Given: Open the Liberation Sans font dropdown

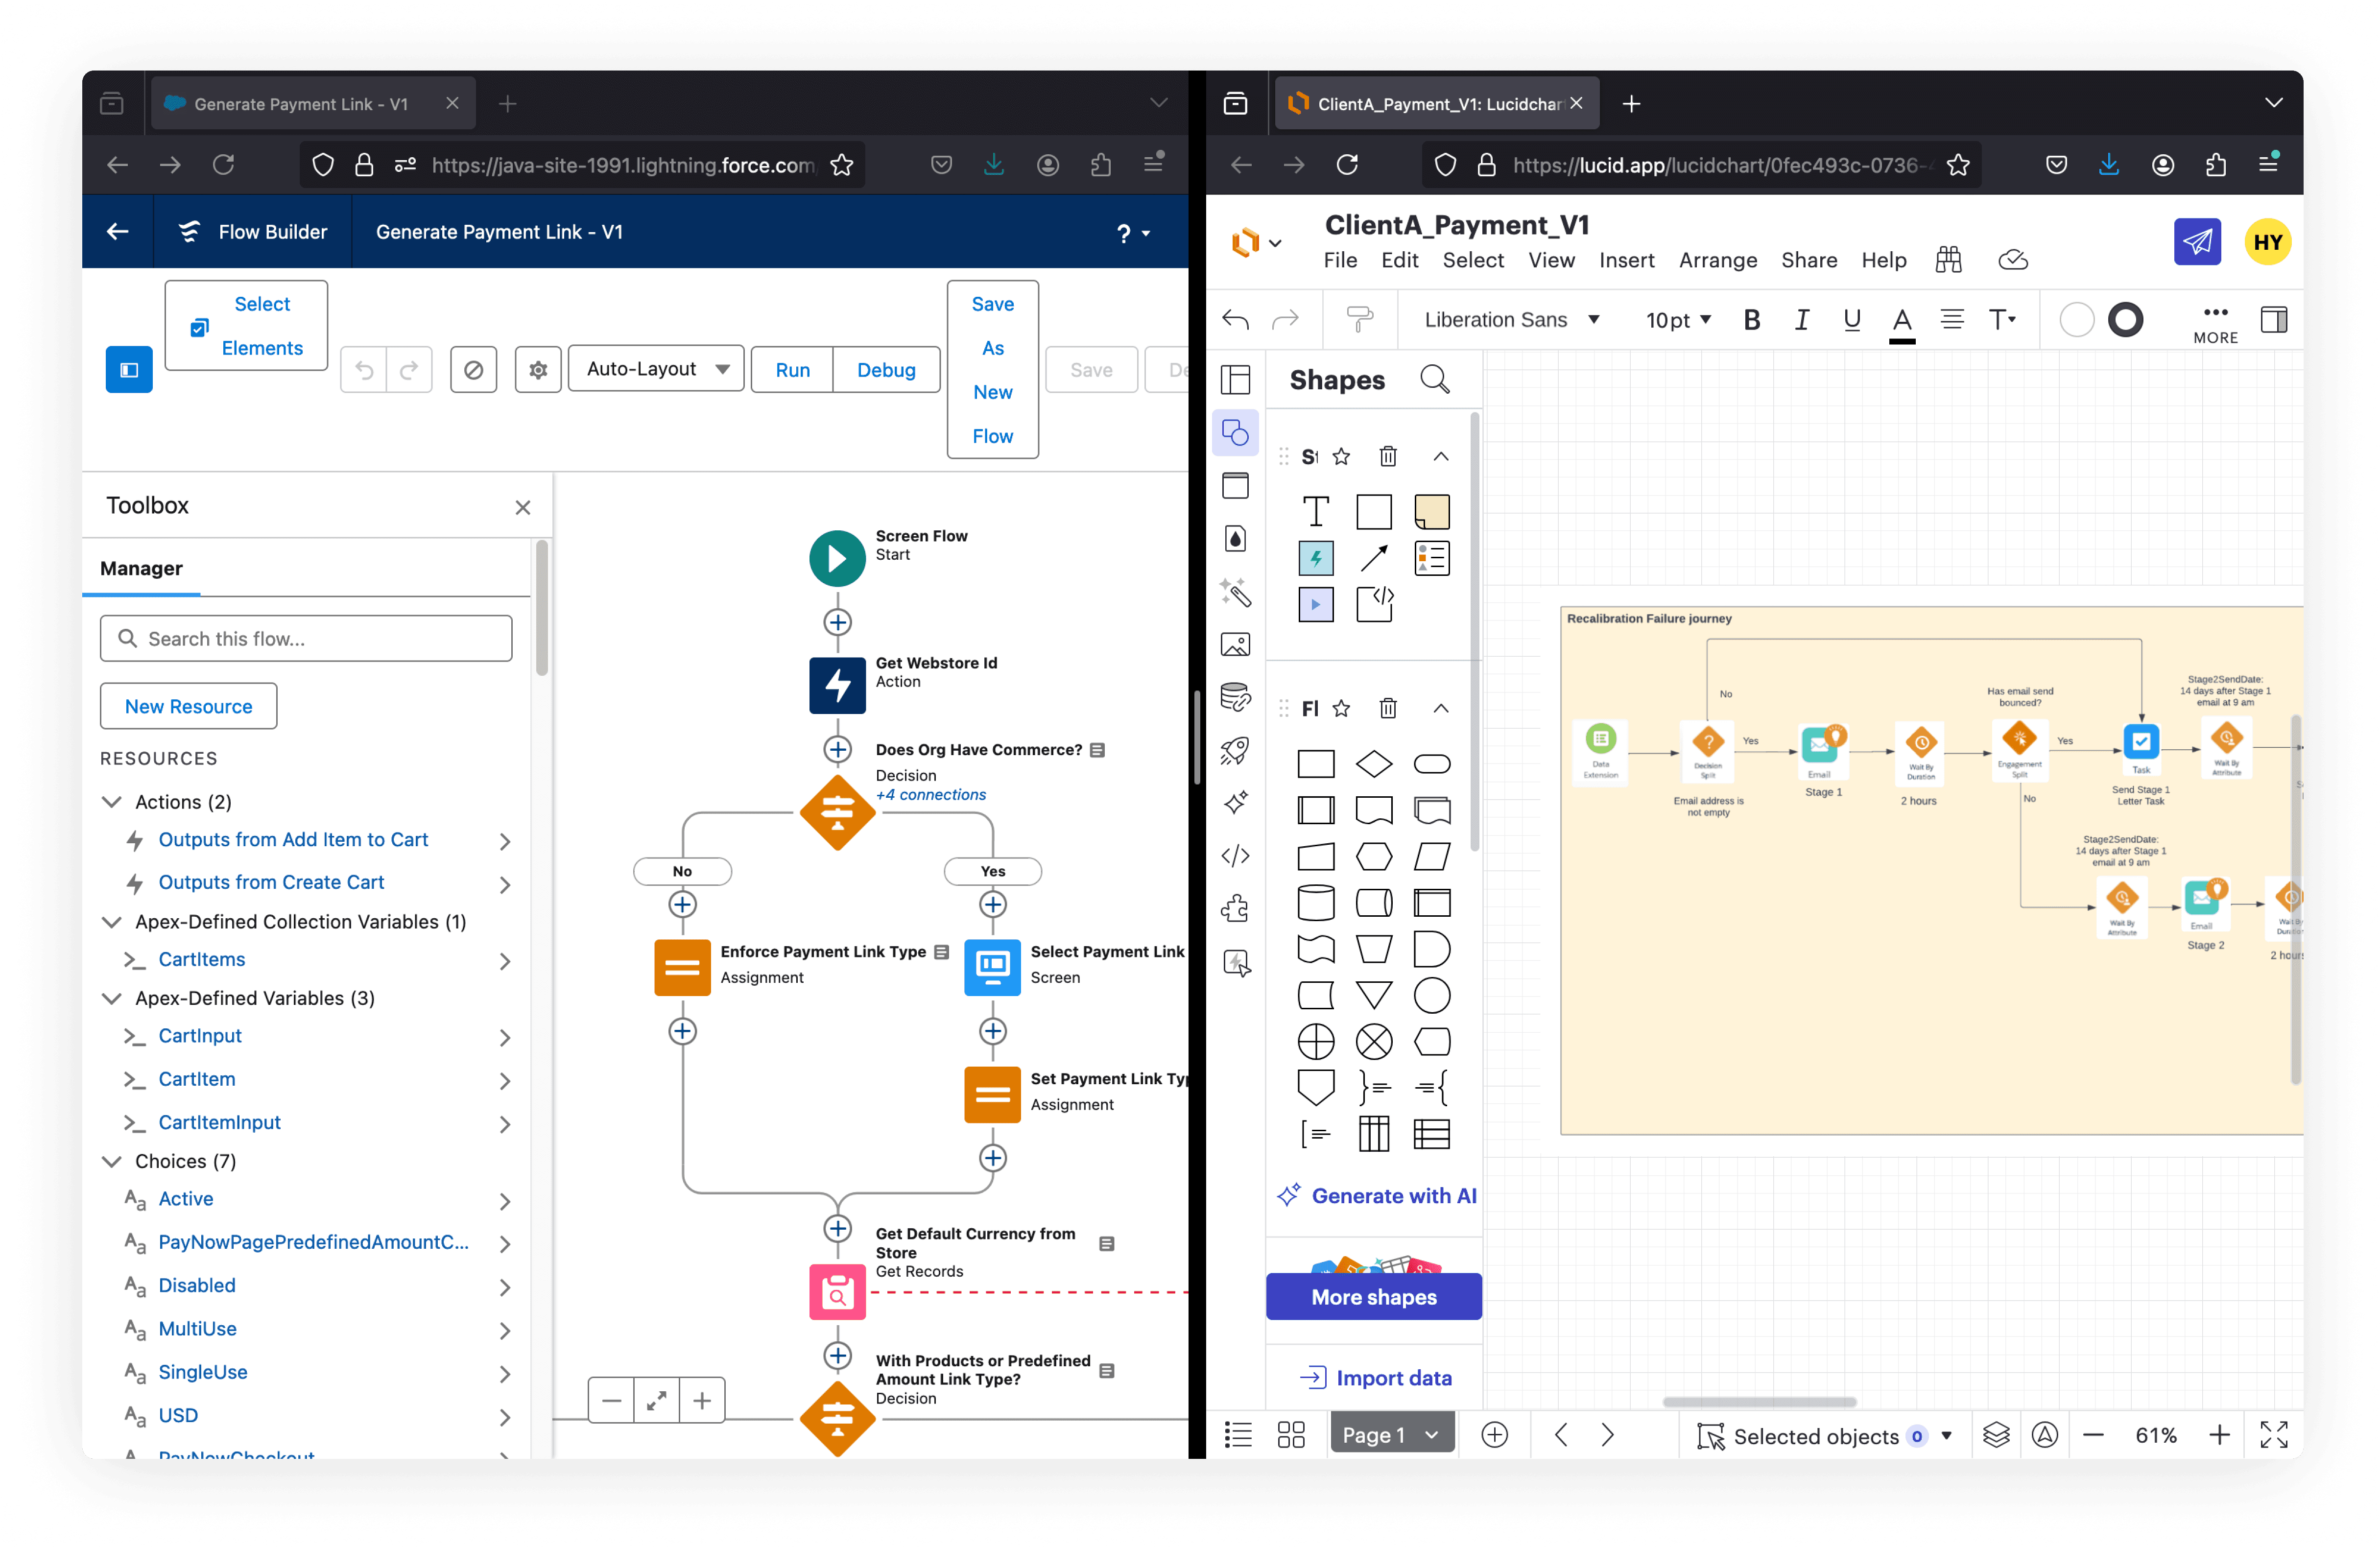Looking at the screenshot, I should point(1511,320).
